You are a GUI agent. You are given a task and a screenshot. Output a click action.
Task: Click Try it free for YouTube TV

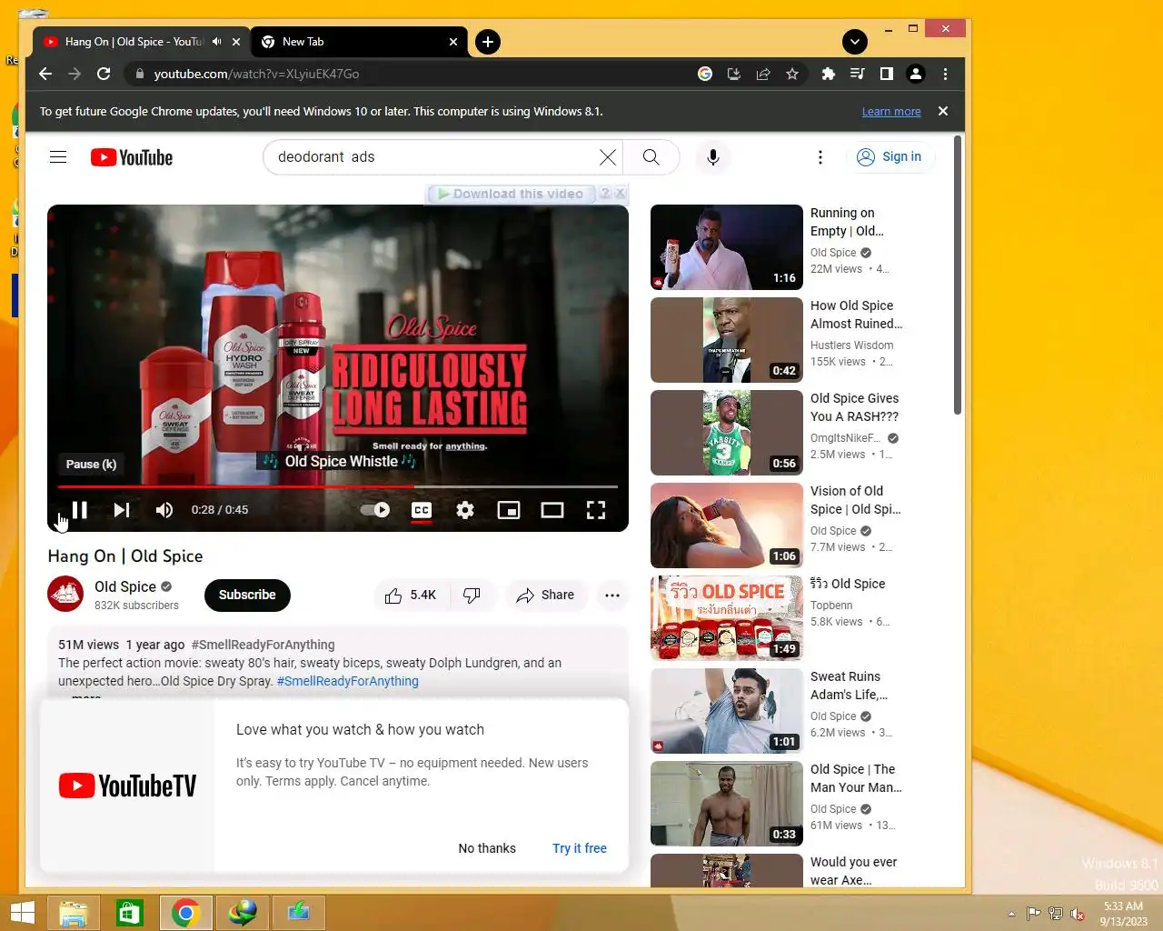coord(580,848)
